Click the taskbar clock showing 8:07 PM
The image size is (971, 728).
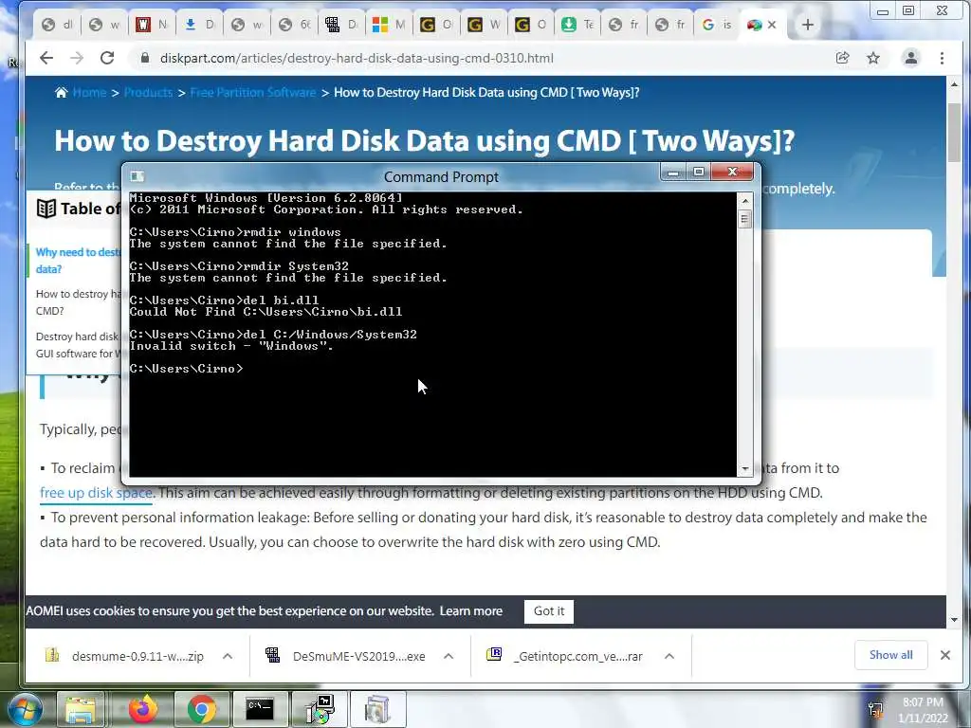[x=923, y=710]
